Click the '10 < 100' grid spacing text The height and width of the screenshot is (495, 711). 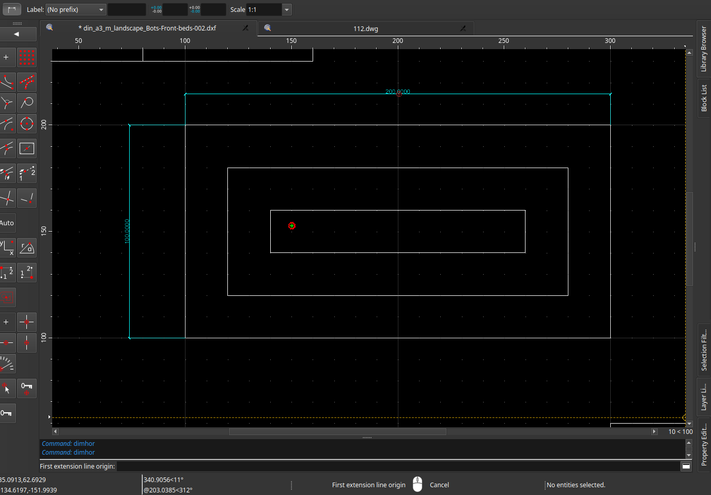pos(681,432)
